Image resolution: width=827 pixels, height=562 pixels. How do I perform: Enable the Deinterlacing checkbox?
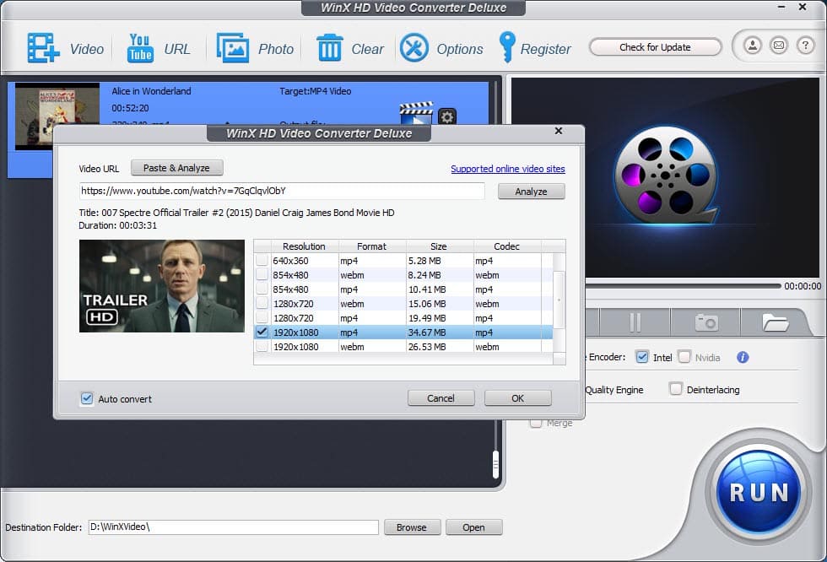coord(676,389)
